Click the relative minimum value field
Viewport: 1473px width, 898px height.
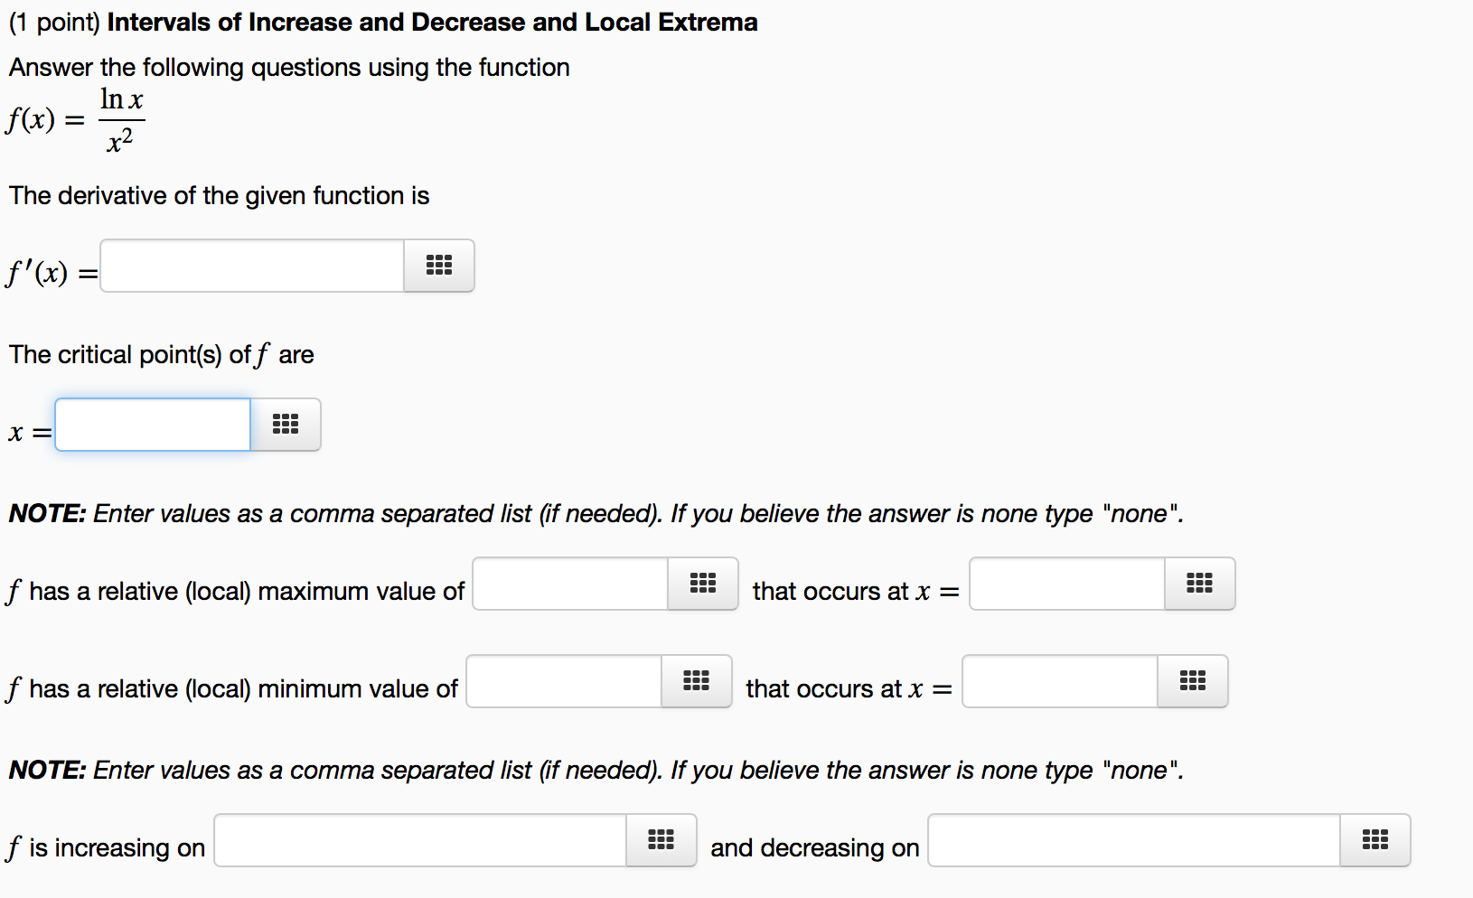tap(562, 681)
